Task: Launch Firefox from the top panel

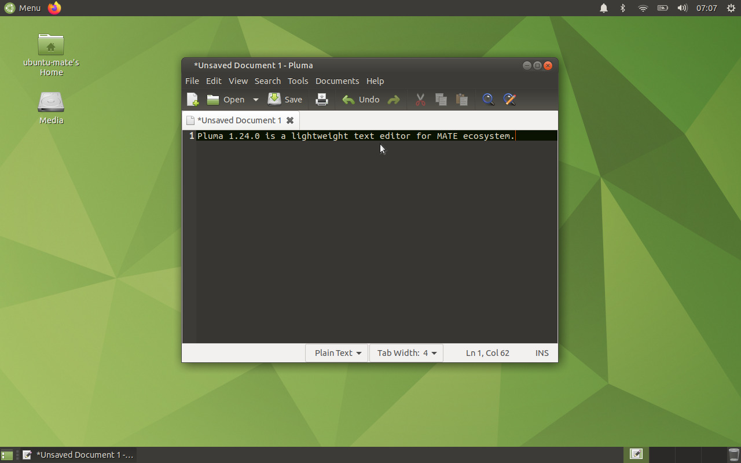Action: coord(54,8)
